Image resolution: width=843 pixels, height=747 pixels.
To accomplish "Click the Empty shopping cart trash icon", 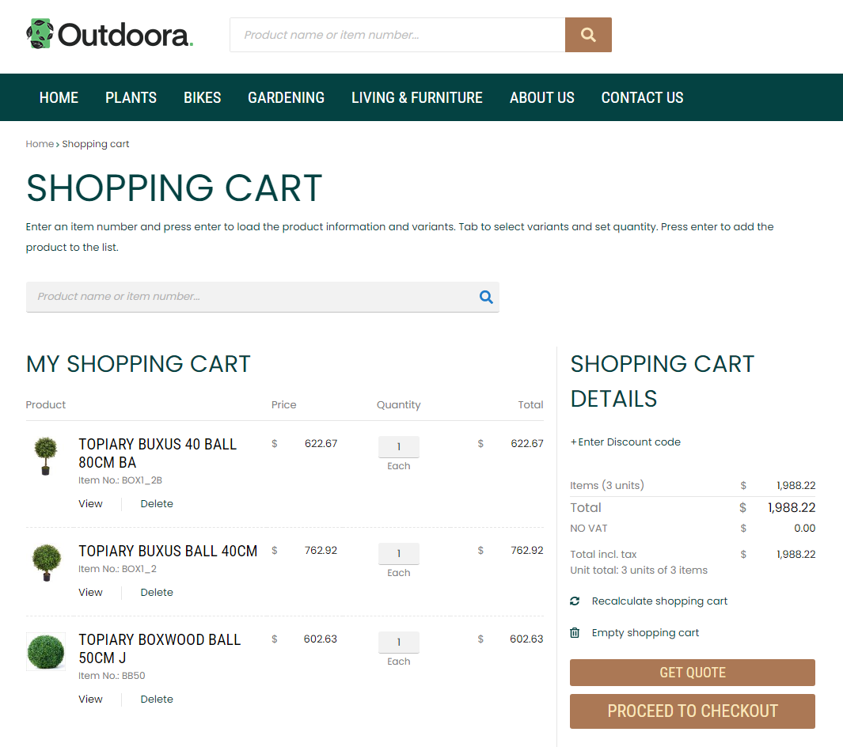I will click(x=575, y=633).
